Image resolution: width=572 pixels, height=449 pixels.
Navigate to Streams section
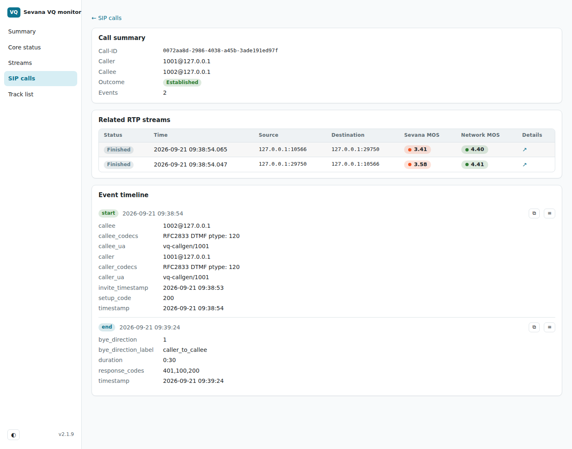pos(40,63)
